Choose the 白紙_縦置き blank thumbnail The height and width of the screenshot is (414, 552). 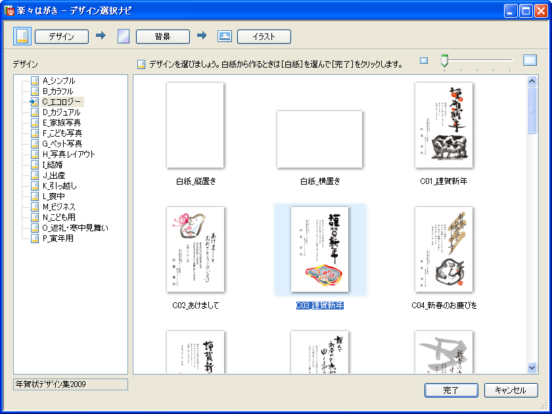(x=195, y=126)
